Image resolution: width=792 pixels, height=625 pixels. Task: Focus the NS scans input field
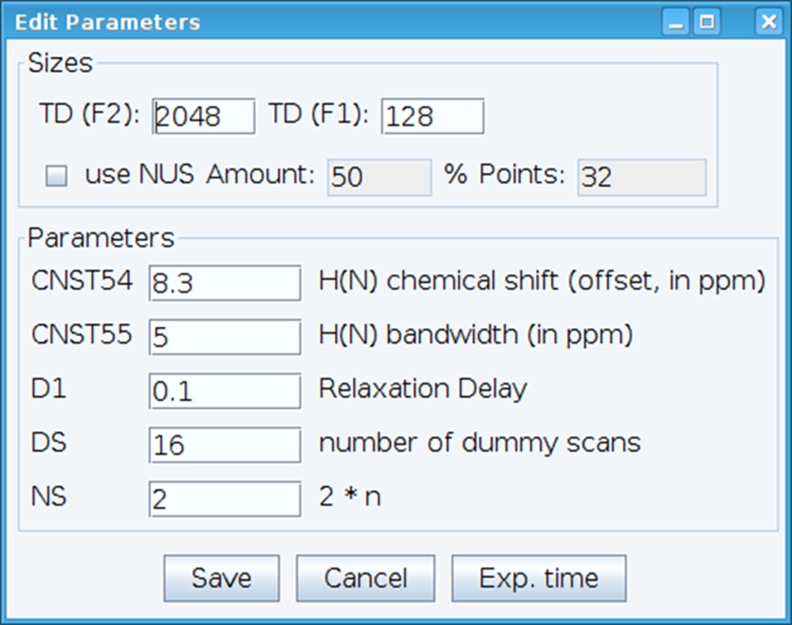point(225,499)
